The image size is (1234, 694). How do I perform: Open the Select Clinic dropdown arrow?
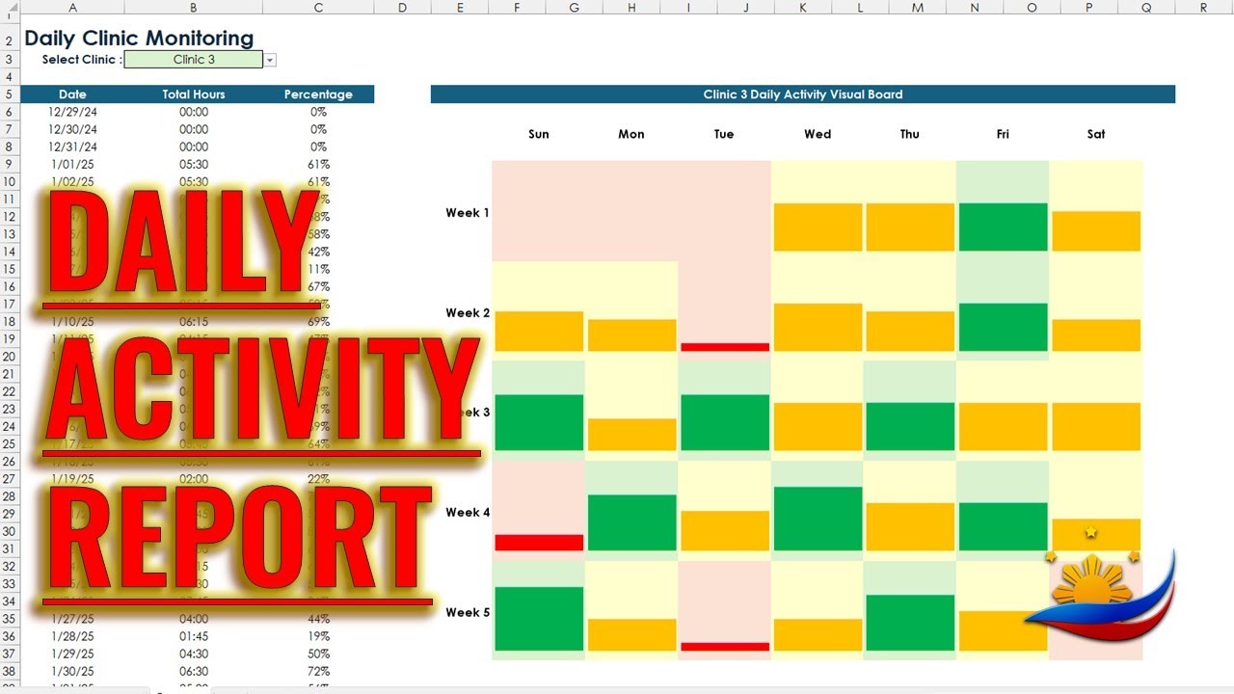tap(270, 60)
